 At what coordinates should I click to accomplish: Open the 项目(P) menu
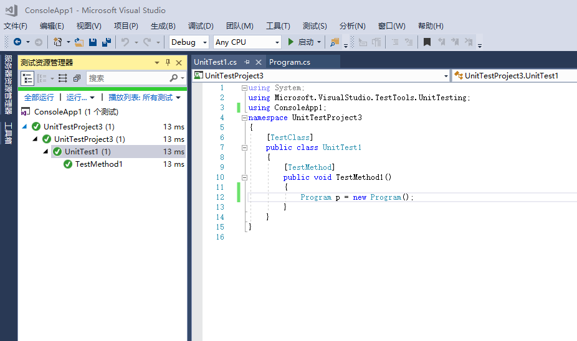coord(126,26)
